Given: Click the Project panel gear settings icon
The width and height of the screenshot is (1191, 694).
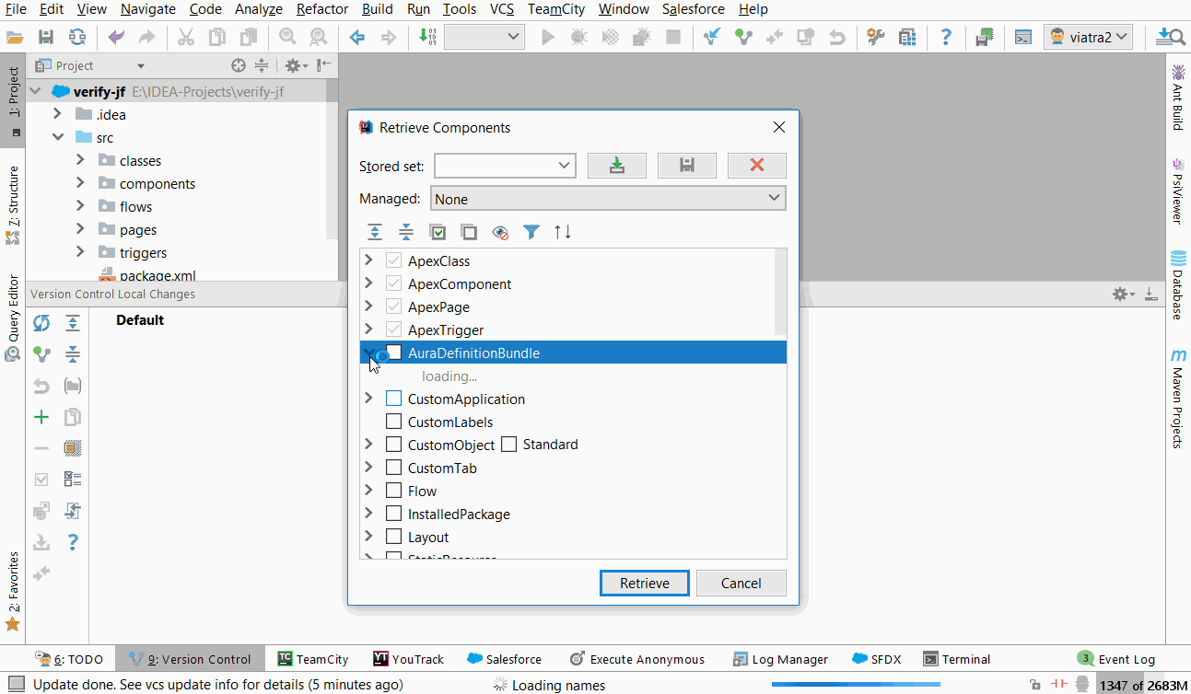Looking at the screenshot, I should (293, 65).
